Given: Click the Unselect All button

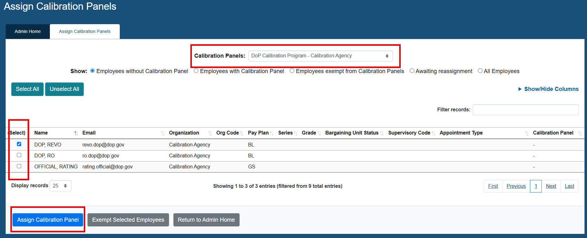Looking at the screenshot, I should pos(64,89).
